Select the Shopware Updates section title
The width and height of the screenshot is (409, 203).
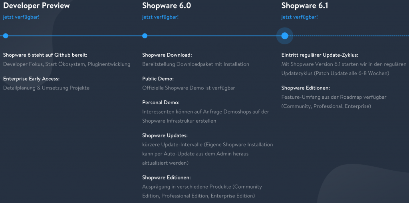click(x=165, y=135)
